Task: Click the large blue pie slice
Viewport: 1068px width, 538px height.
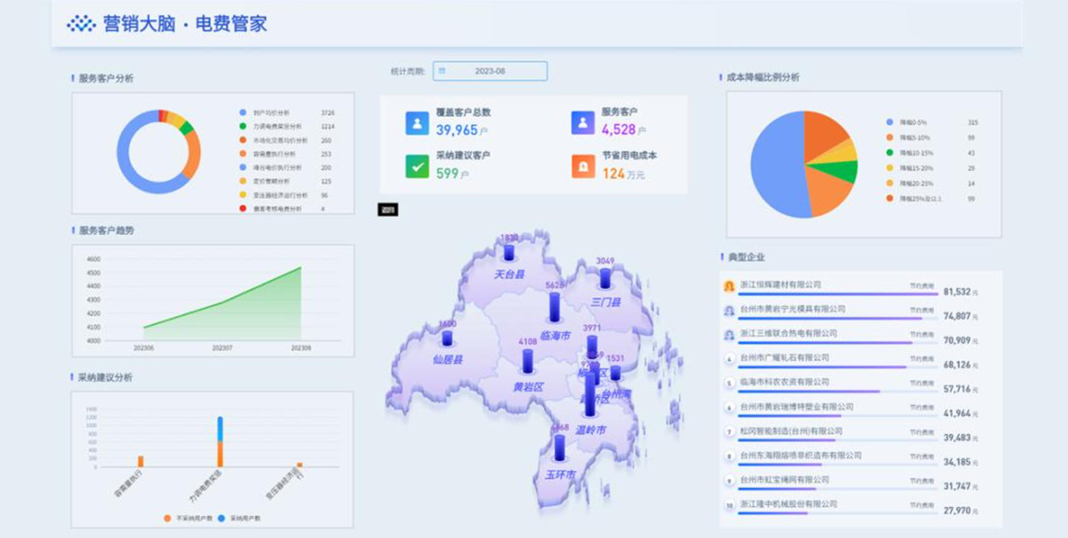Action: 778,165
